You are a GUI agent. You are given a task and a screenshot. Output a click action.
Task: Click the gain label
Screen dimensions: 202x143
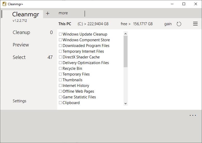(168, 24)
